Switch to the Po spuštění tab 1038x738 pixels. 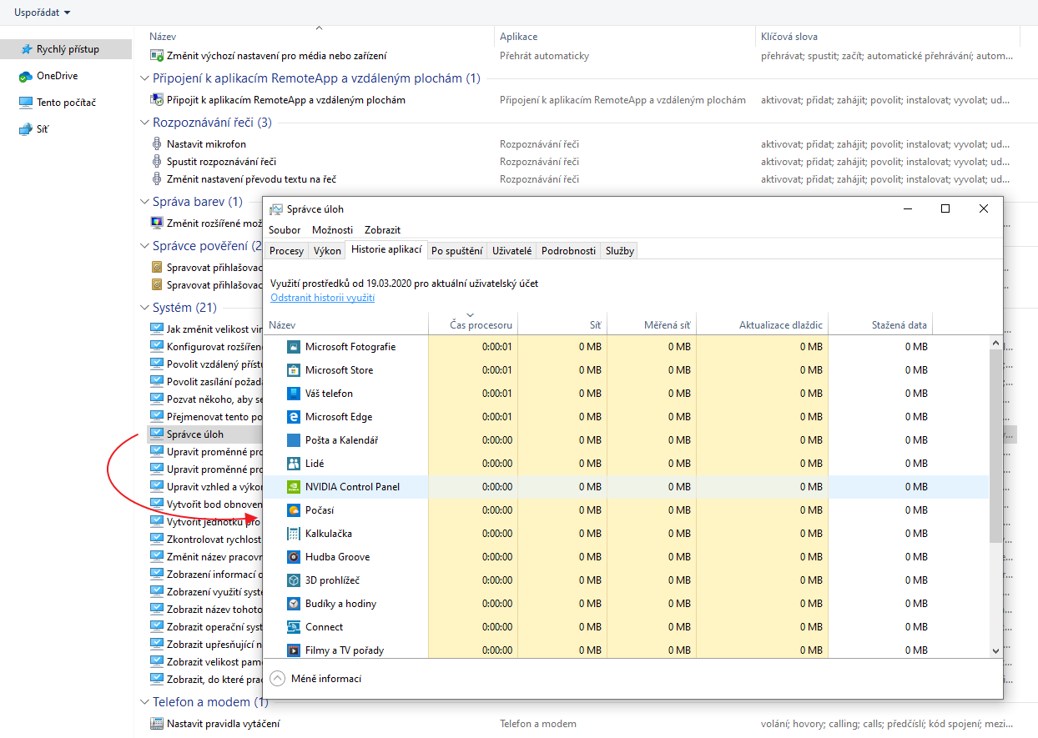click(456, 251)
